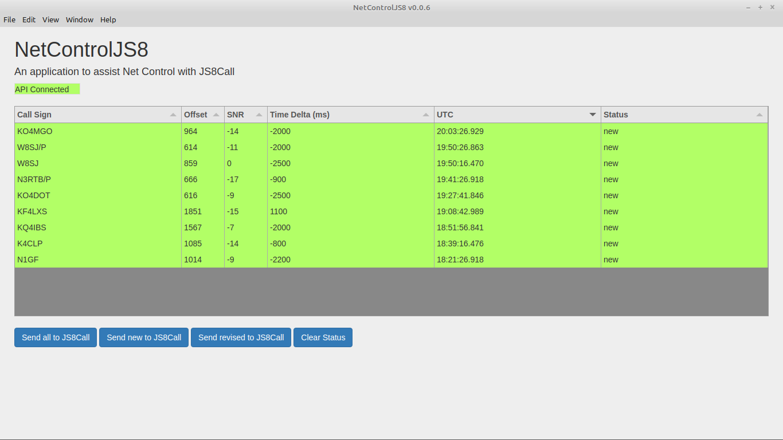Sort by Time Delta (ms) column header
The image size is (783, 440).
pyautogui.click(x=351, y=115)
